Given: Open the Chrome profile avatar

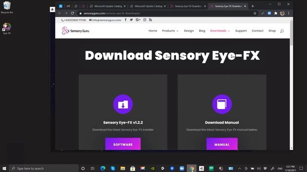Looking at the screenshot, I should point(282,13).
